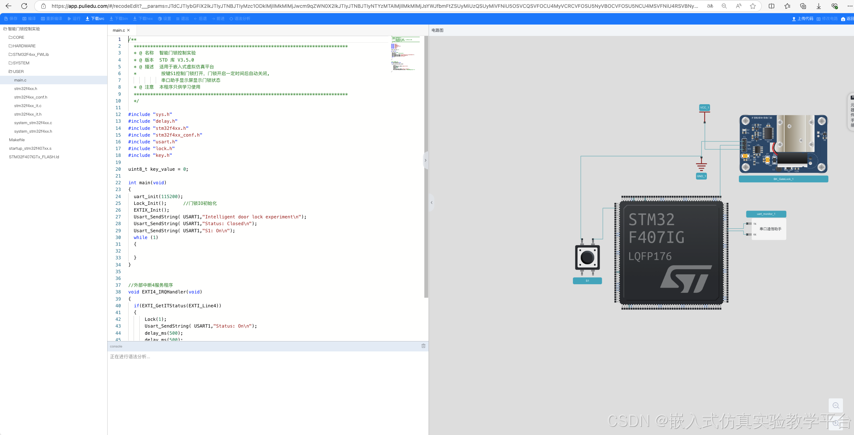Click the 电路图 circuit diagram panel tab
The image size is (854, 435).
(x=438, y=30)
